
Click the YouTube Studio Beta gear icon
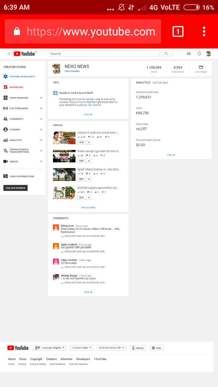tap(5, 77)
